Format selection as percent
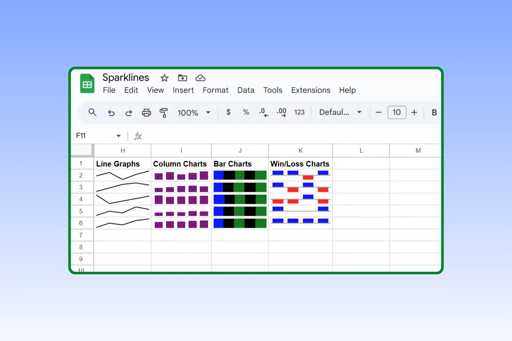The width and height of the screenshot is (512, 341). coord(246,113)
